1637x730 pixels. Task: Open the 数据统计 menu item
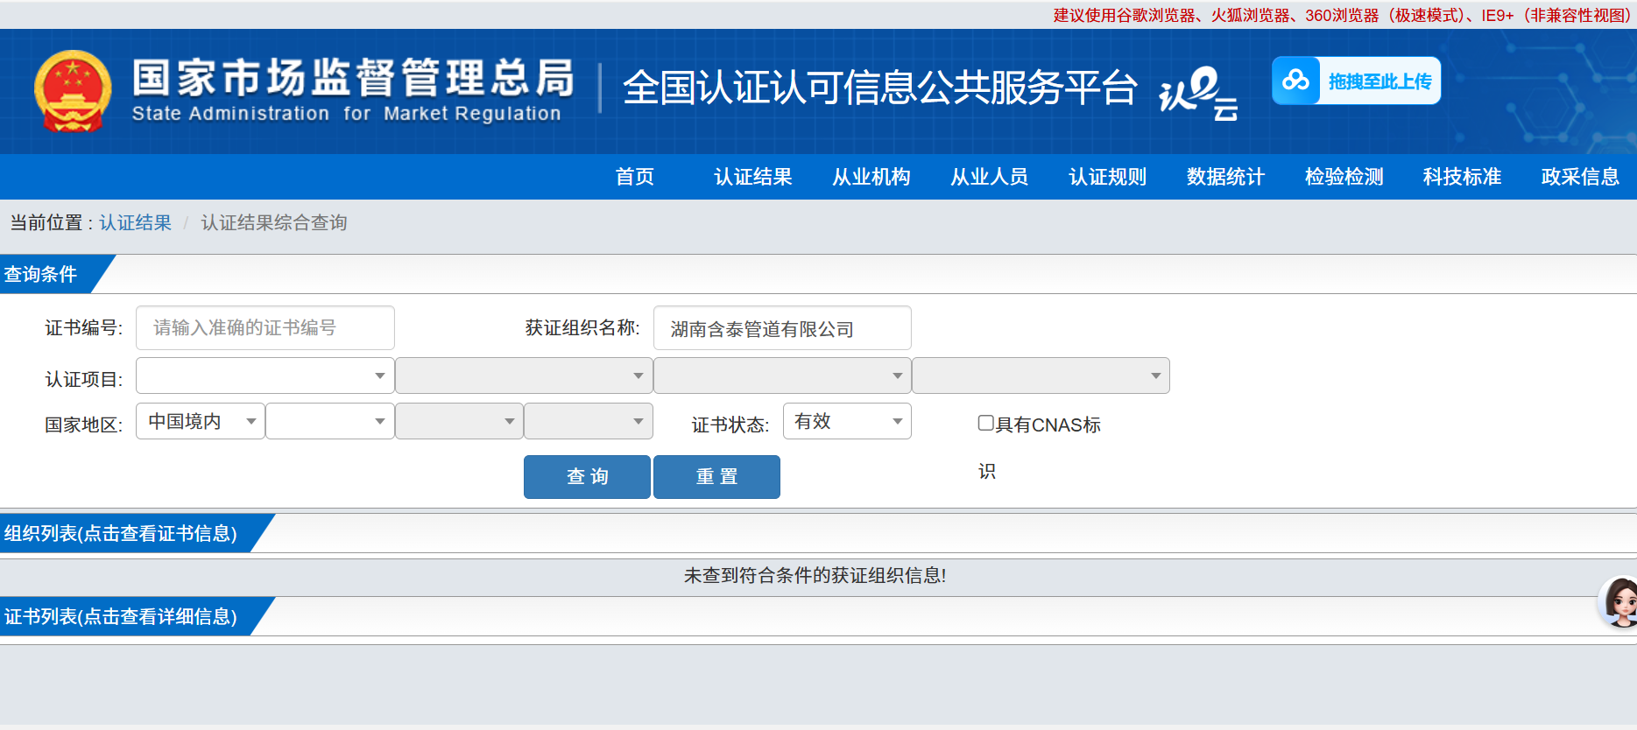pos(1226,177)
